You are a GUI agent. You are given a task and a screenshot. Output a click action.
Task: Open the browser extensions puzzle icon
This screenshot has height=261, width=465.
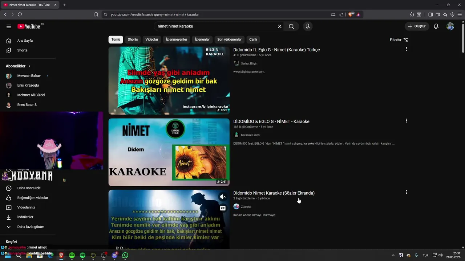(x=412, y=14)
